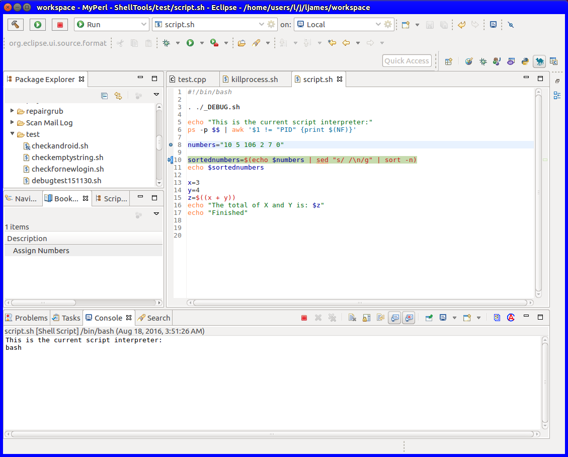Screen dimensions: 568x457
Task: Select debugtest151130.sh file
Action: (x=66, y=181)
